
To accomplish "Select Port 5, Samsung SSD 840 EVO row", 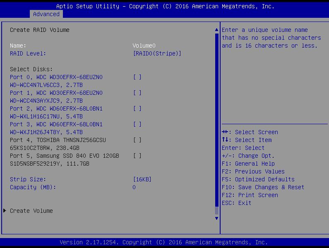I will [x=65, y=156].
